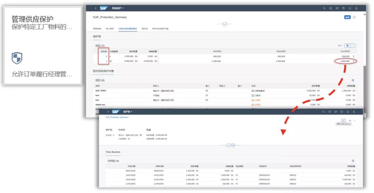Click the SUP_Protection_Germany breadcrumb link
This screenshot has width=374, height=193.
[117, 117]
